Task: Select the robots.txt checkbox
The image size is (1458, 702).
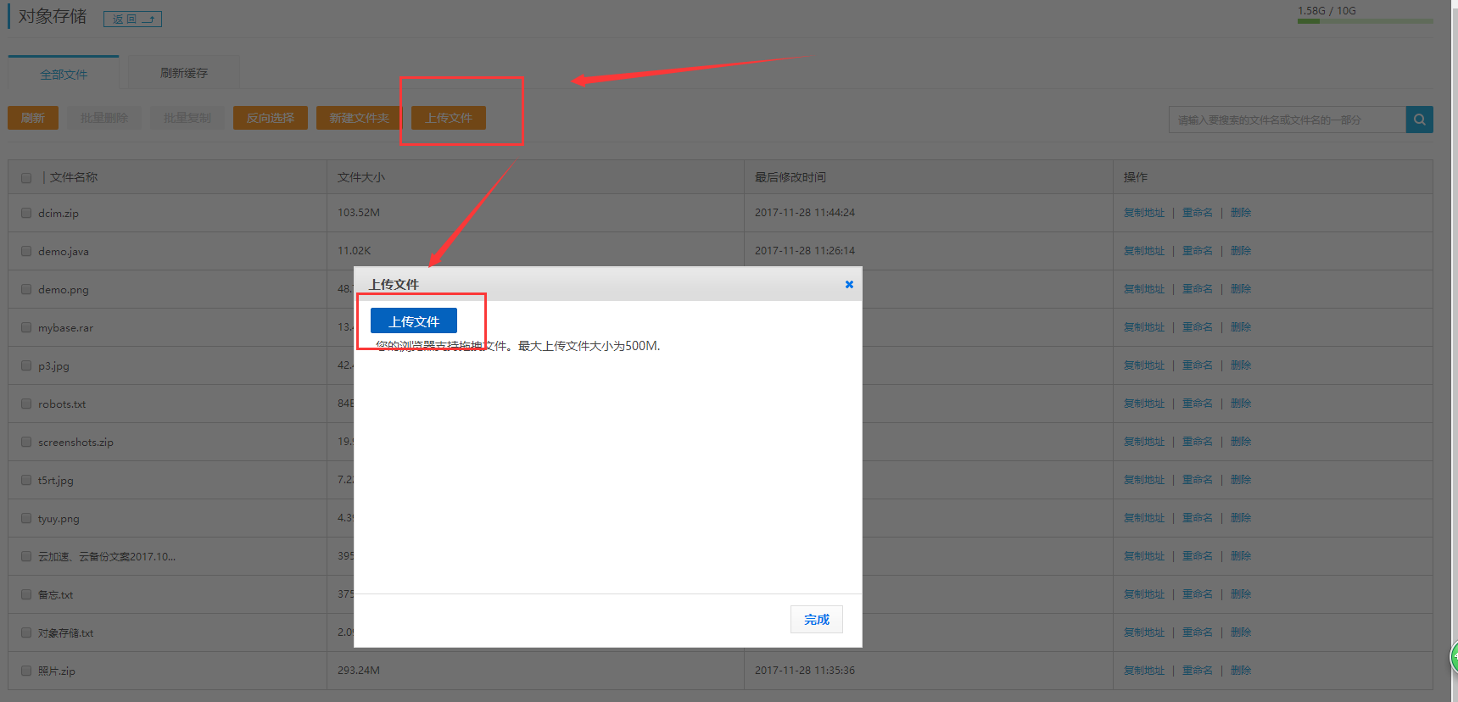Action: tap(26, 404)
